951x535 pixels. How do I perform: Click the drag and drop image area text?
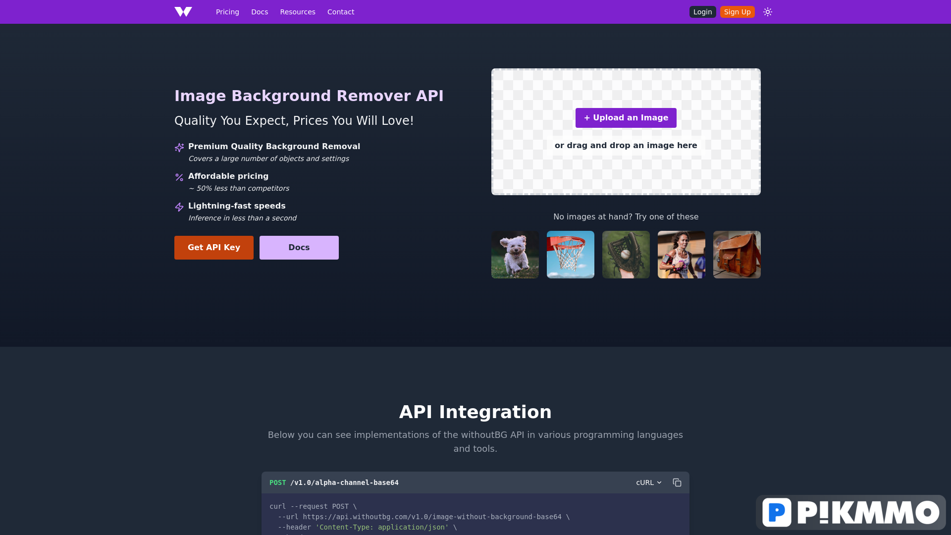coord(626,146)
